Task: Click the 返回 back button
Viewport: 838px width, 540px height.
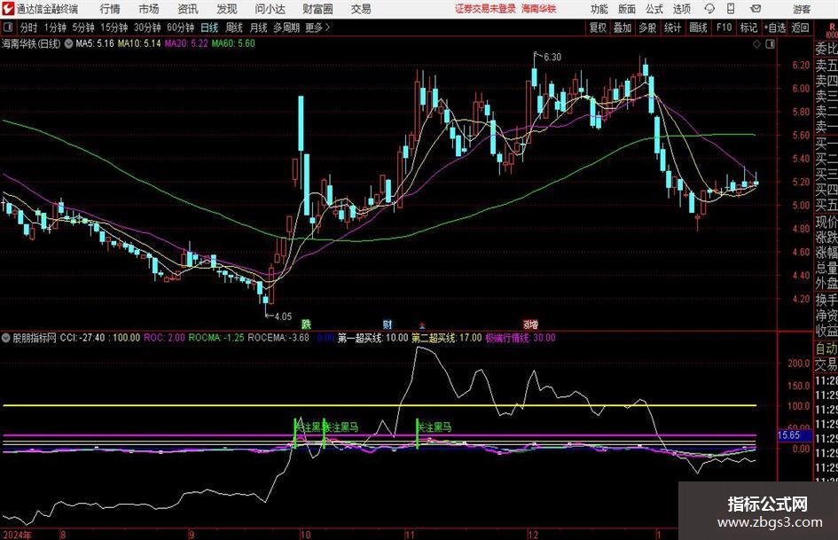Action: (x=800, y=27)
